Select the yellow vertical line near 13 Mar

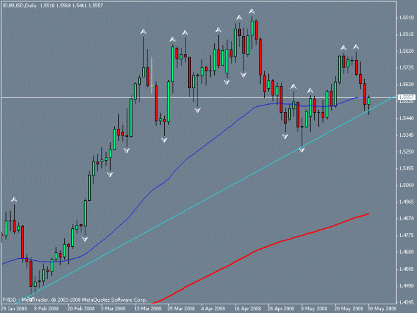(x=151, y=75)
